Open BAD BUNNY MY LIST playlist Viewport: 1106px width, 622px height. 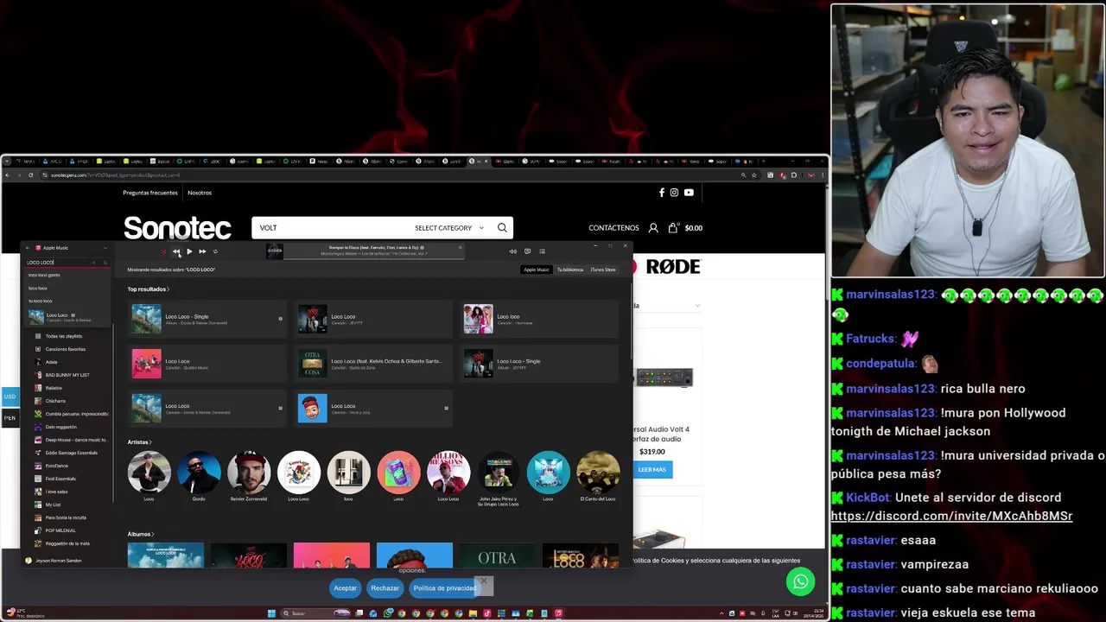67,375
